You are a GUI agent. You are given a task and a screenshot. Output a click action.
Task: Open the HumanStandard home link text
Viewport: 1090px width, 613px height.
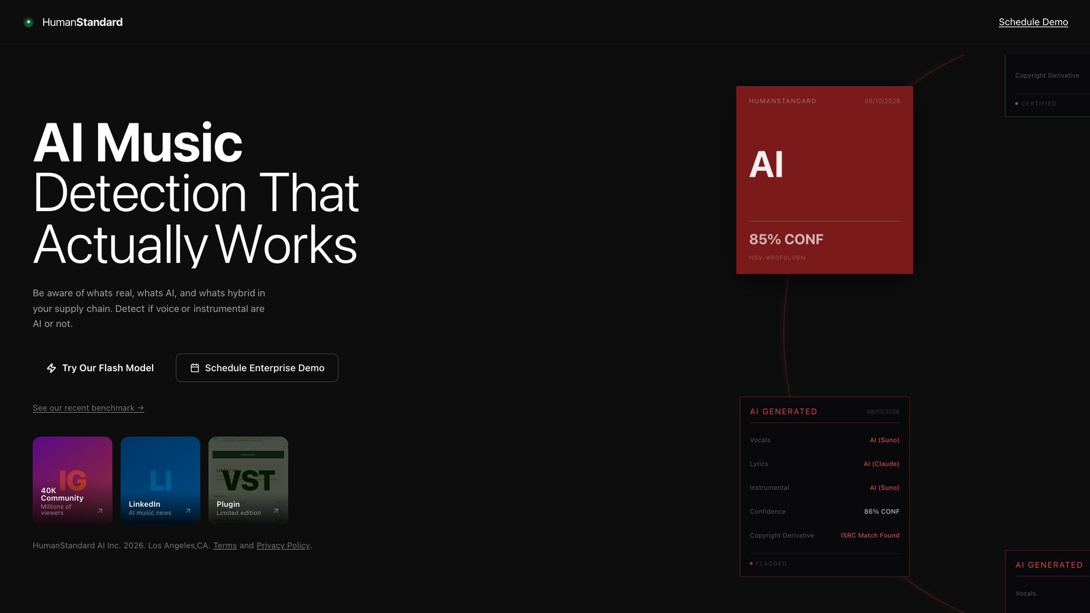coord(82,22)
